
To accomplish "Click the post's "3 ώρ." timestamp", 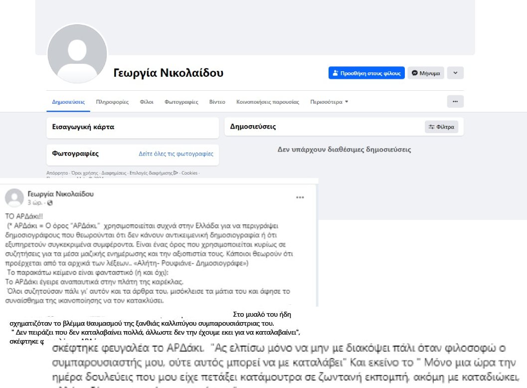I will pyautogui.click(x=34, y=203).
